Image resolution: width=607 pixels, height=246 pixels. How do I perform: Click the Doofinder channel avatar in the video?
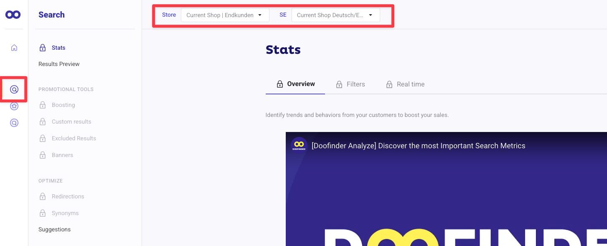(x=299, y=145)
